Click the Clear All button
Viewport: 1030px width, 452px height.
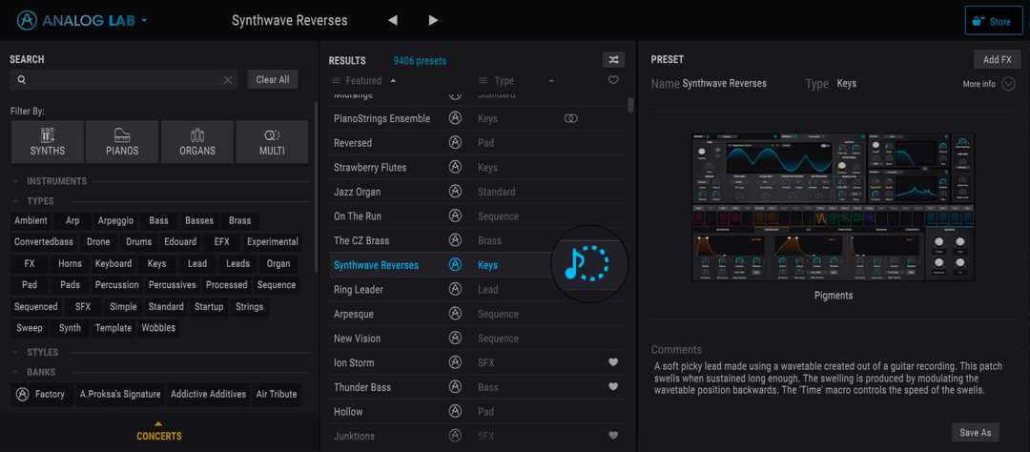(273, 79)
